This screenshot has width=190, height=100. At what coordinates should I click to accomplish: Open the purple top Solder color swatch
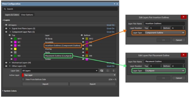[x=15, y=59]
